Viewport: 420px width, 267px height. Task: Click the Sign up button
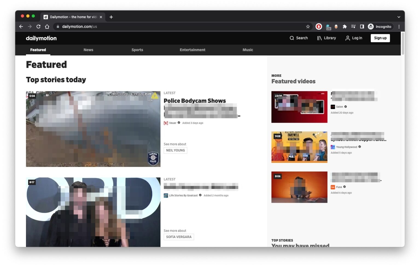click(x=380, y=38)
